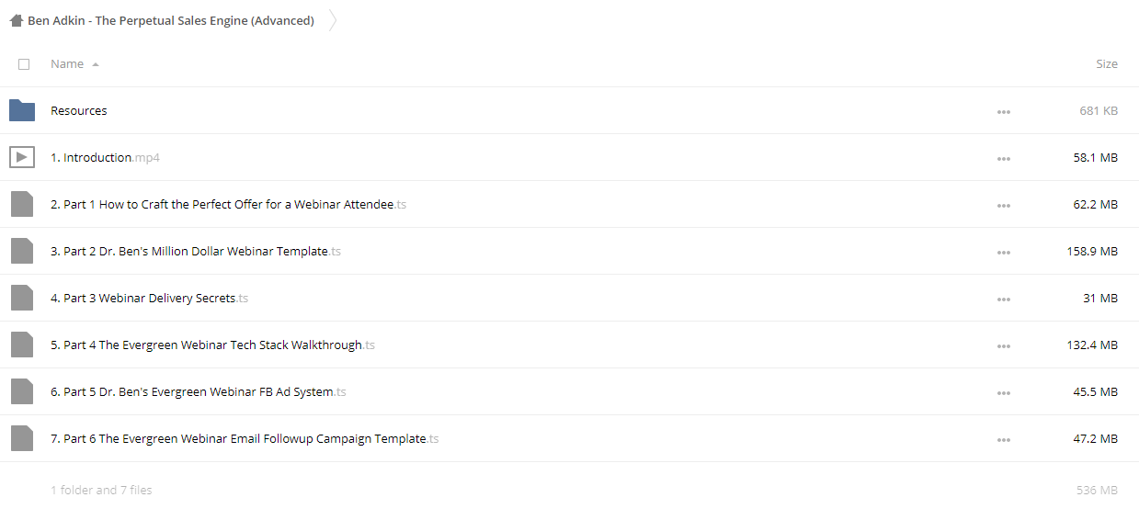The height and width of the screenshot is (520, 1139).
Task: Expand the breadcrumb chevron after folder title
Action: (x=332, y=20)
